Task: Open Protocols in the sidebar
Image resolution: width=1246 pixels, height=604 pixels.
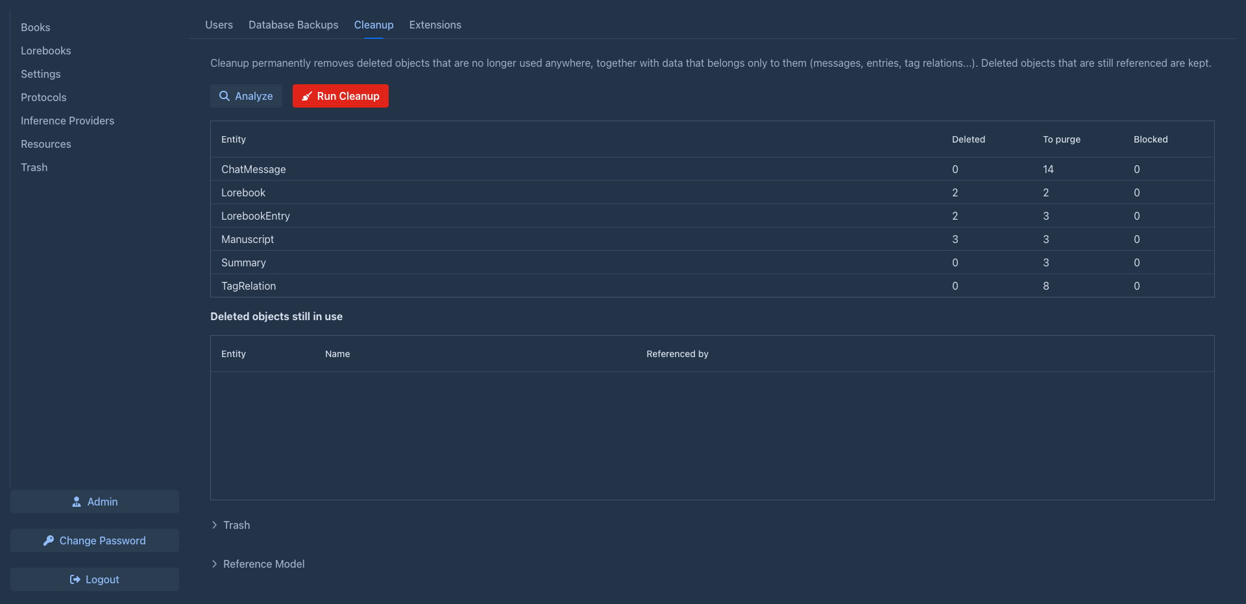Action: pyautogui.click(x=43, y=97)
